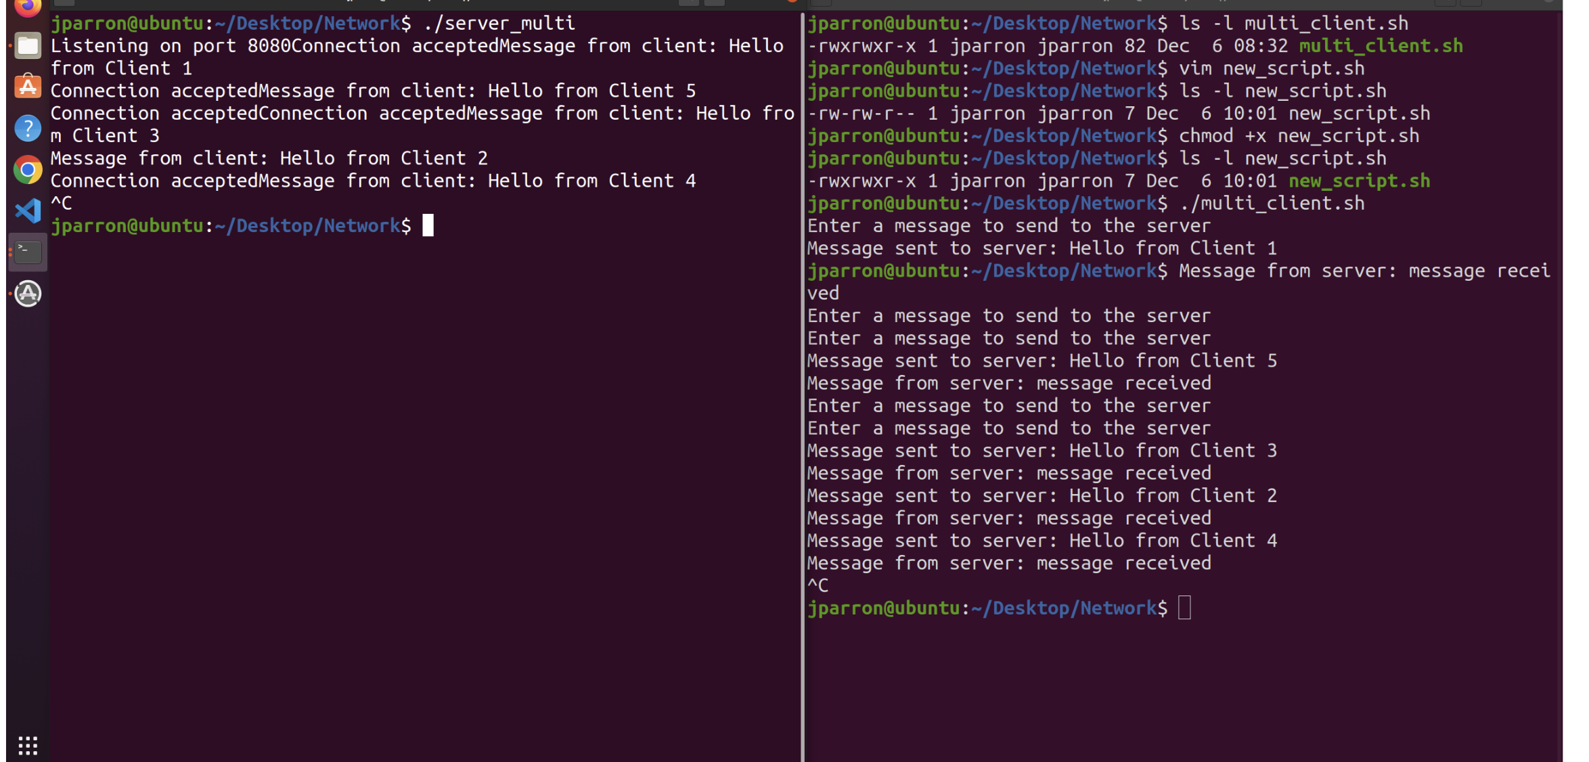Select the active Terminal in the dock

click(x=27, y=251)
